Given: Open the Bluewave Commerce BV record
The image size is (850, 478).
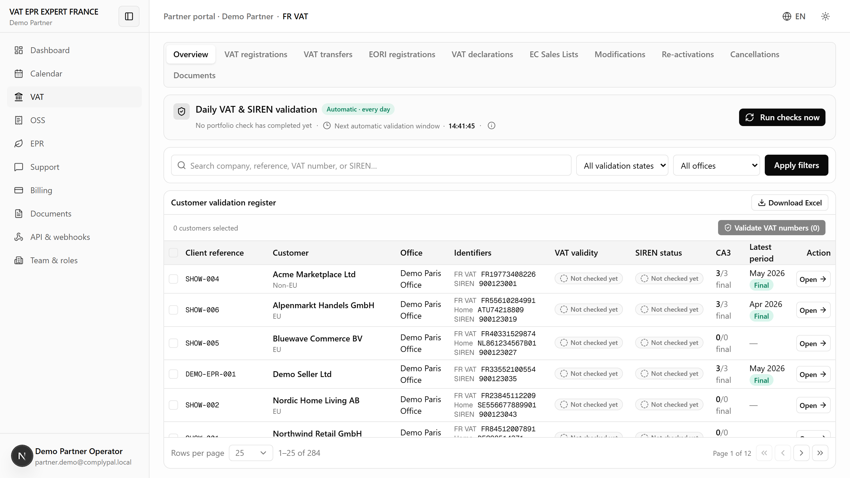Looking at the screenshot, I should pyautogui.click(x=813, y=343).
